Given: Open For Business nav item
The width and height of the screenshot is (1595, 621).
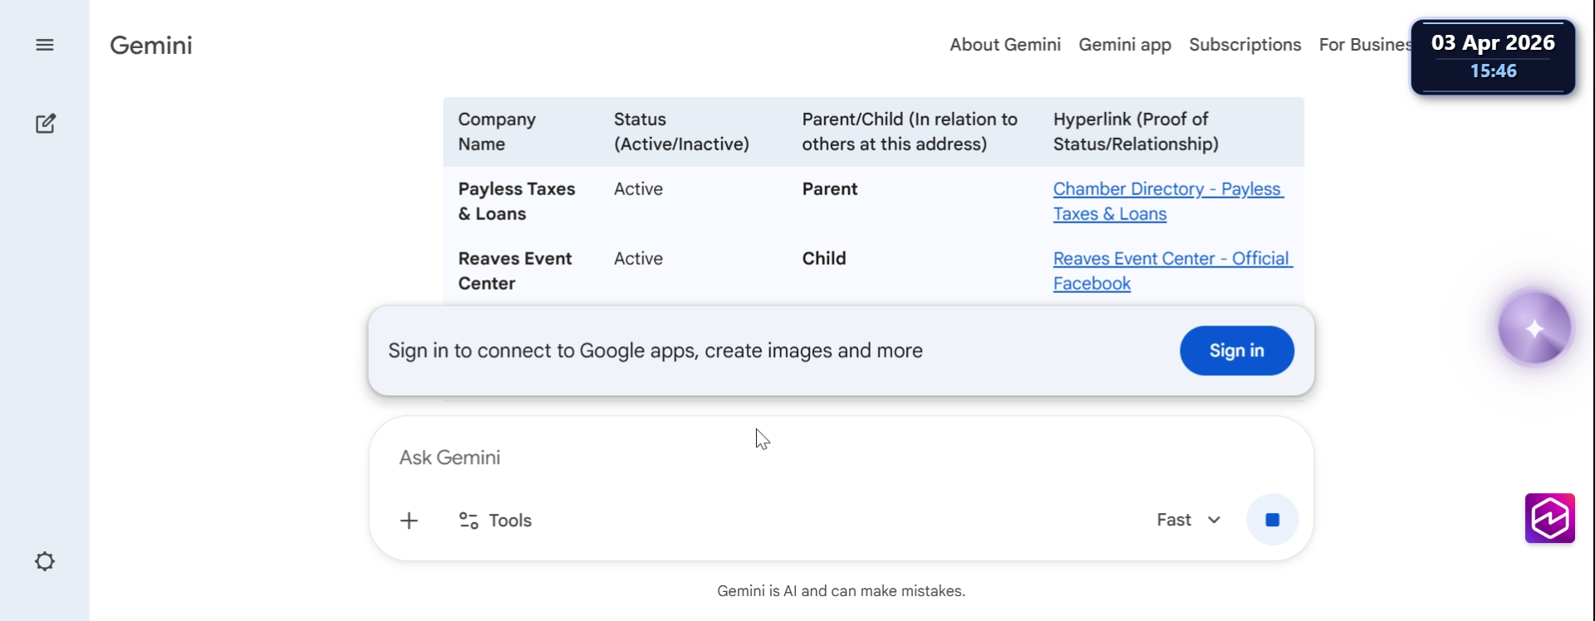Looking at the screenshot, I should click(1362, 45).
